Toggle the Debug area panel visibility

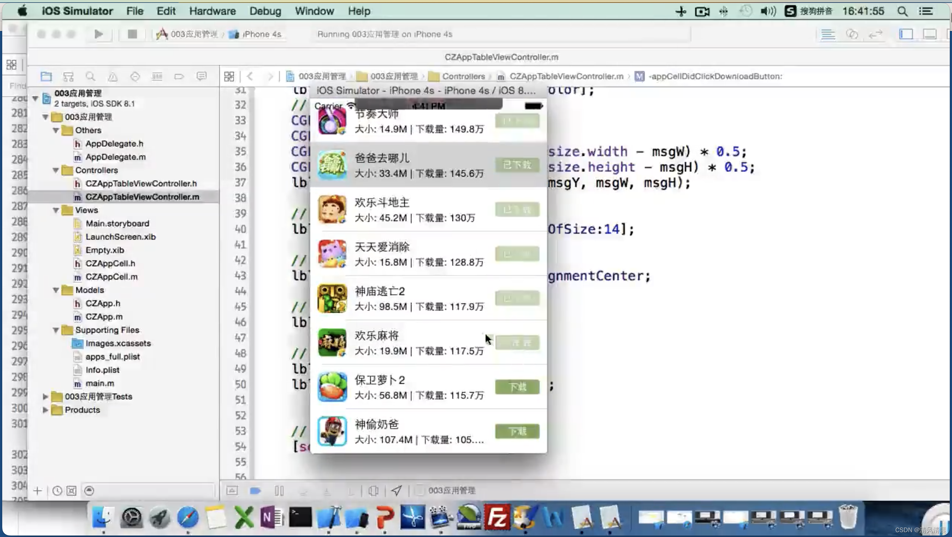coord(930,34)
